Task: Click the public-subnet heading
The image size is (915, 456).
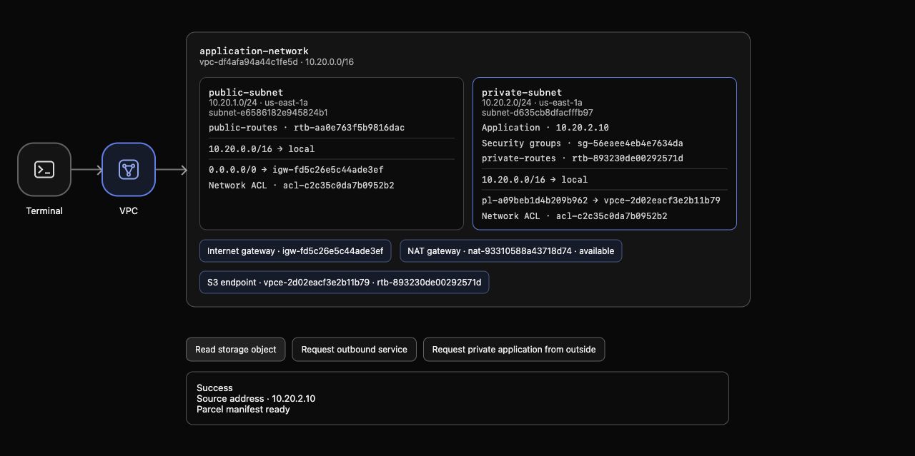Action: point(246,93)
